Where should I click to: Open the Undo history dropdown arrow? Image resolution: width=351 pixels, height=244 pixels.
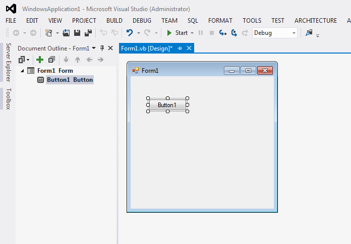tap(139, 33)
